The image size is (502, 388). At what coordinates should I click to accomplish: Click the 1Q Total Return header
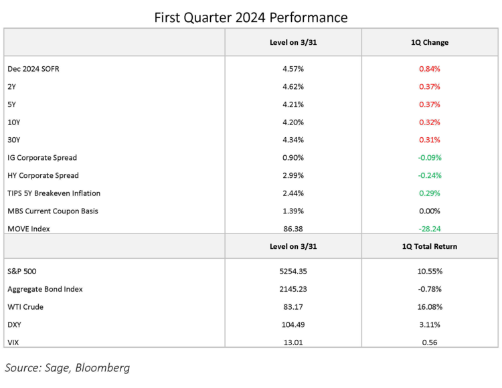[430, 246]
